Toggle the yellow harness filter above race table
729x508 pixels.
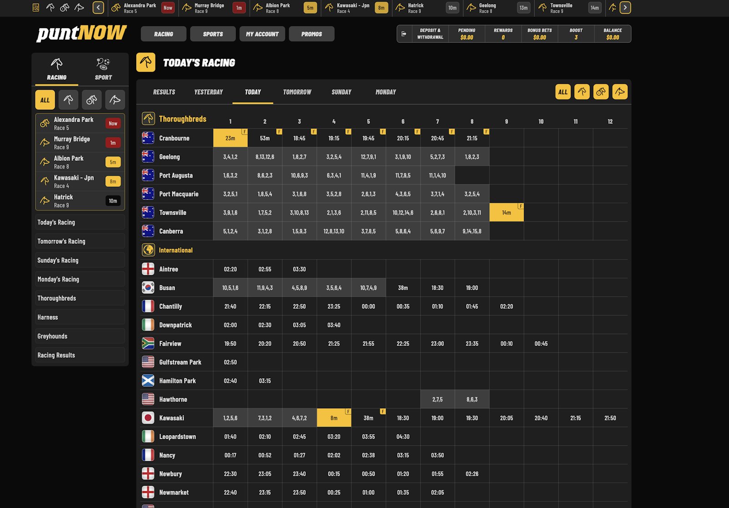pos(601,92)
